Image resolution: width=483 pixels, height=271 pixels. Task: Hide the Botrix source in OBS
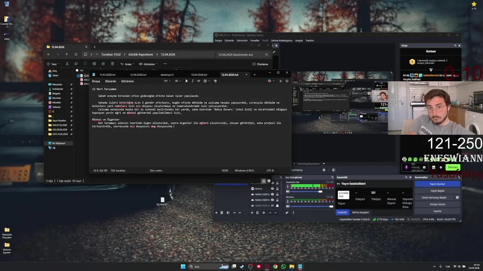[272, 189]
